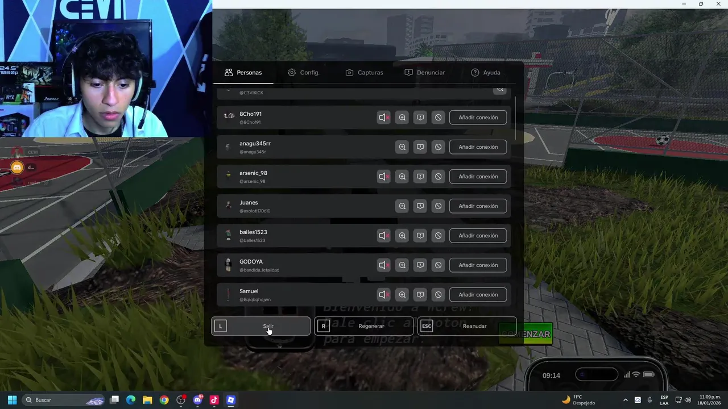Screen dimensions: 728x409
Task: Open the Personas tab
Action: (x=243, y=73)
